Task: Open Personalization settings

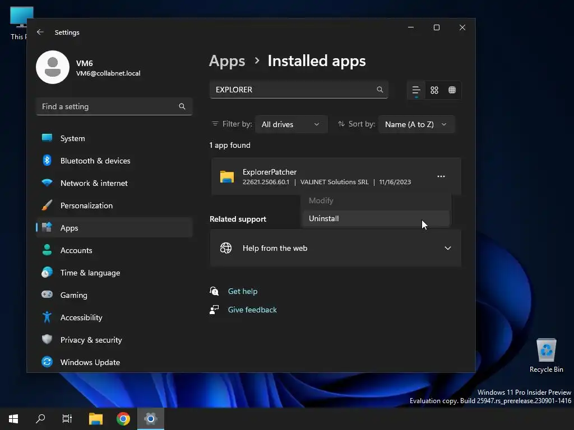Action: coord(114,205)
